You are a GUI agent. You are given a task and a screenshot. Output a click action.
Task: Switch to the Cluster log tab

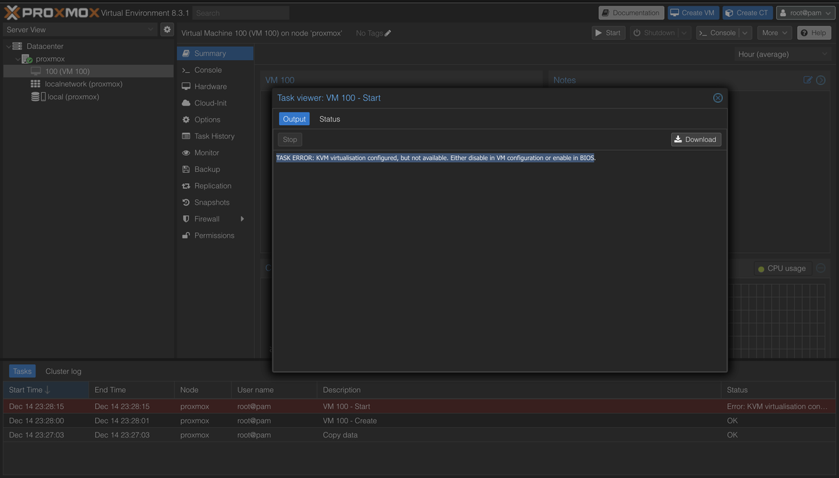click(x=64, y=371)
